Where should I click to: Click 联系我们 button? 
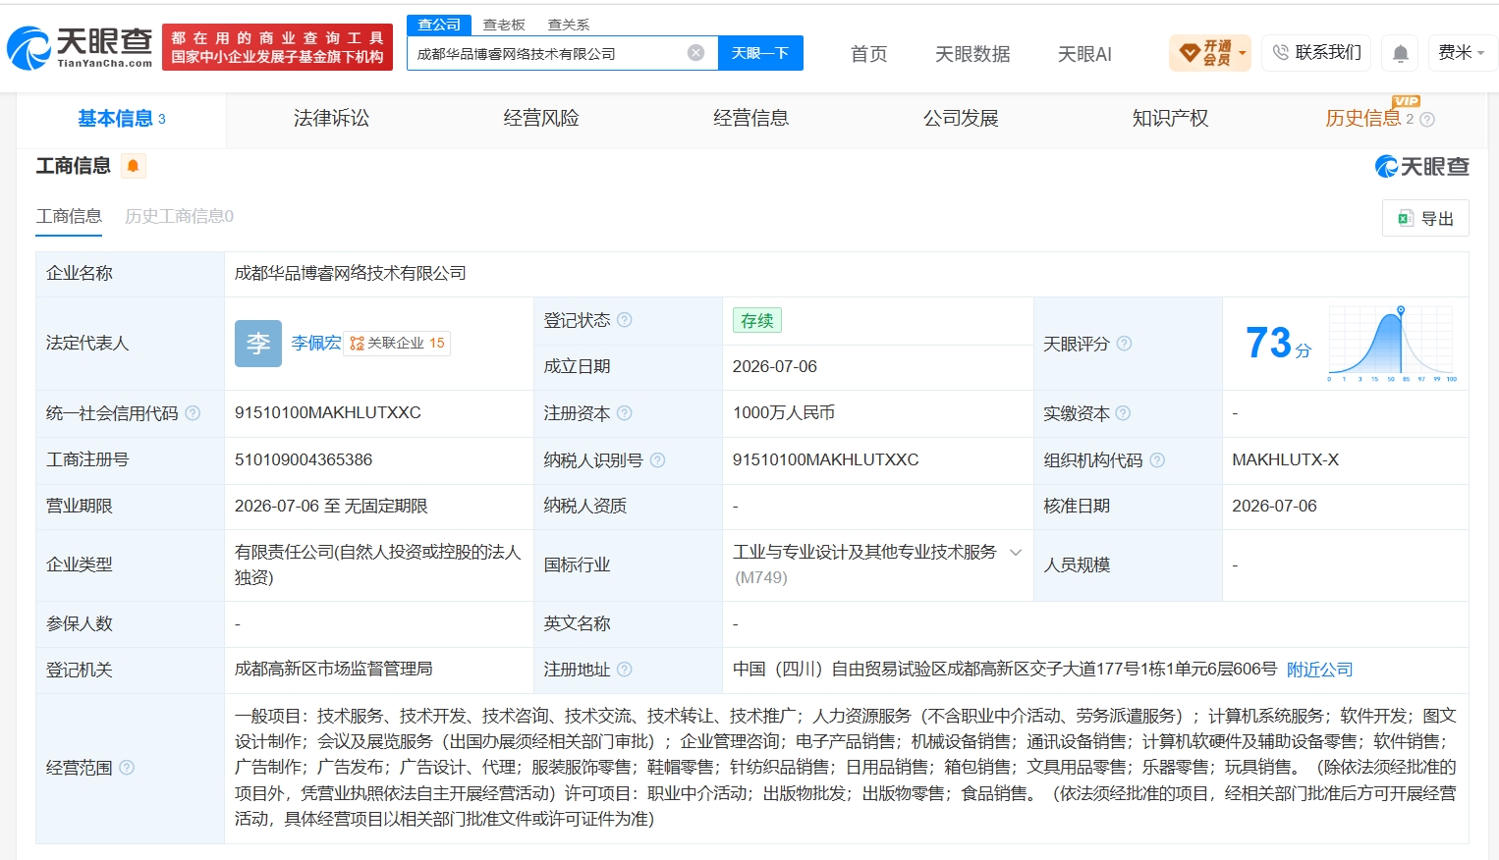tap(1317, 53)
